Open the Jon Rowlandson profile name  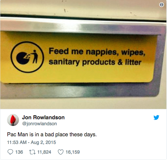pyautogui.click(x=43, y=117)
